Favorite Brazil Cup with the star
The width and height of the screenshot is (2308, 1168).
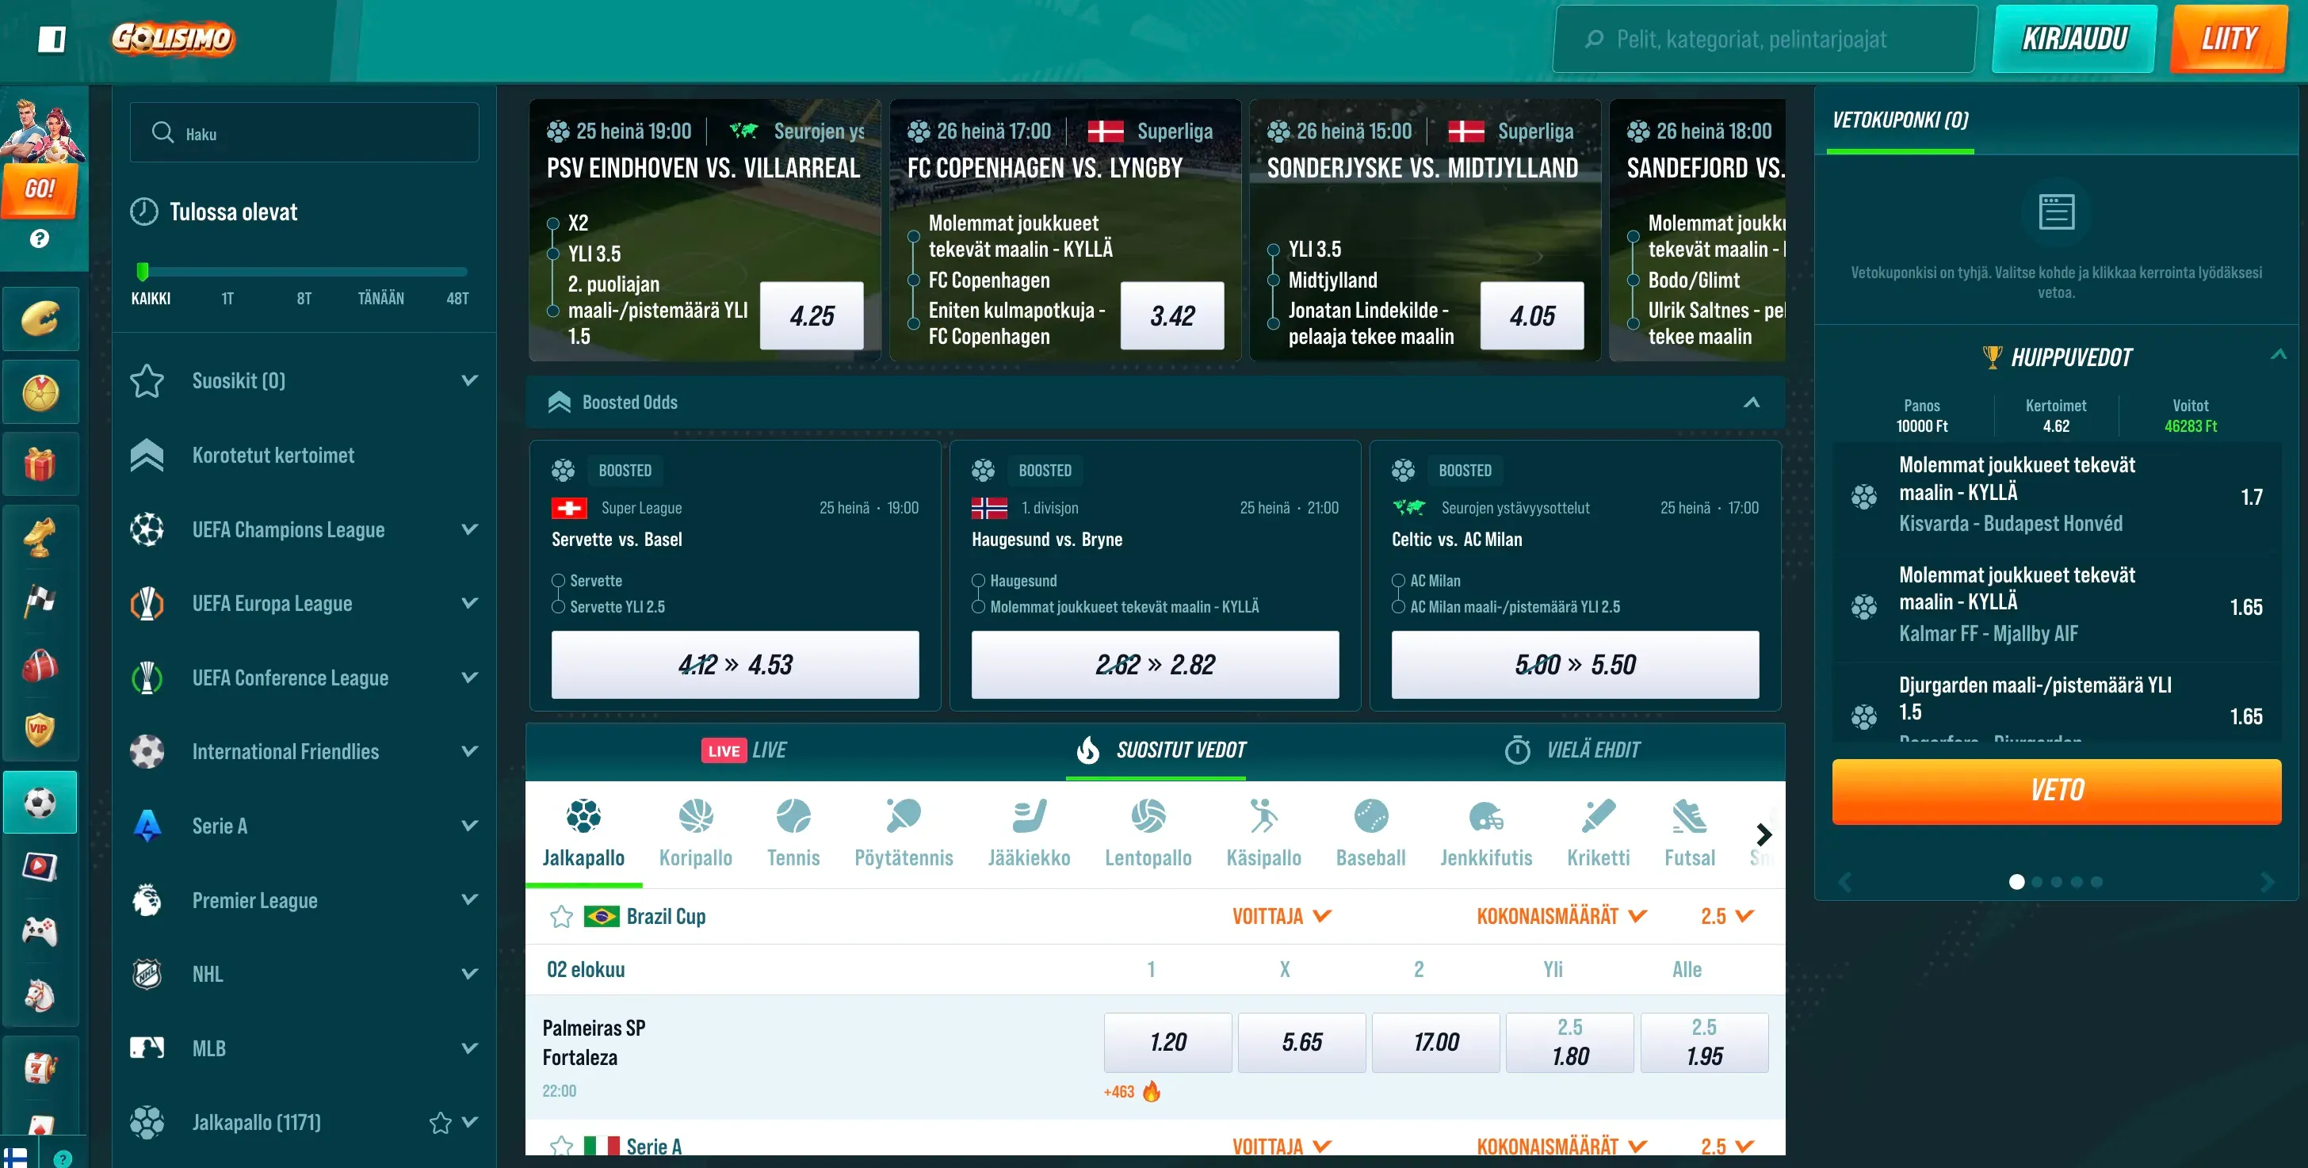pos(562,916)
